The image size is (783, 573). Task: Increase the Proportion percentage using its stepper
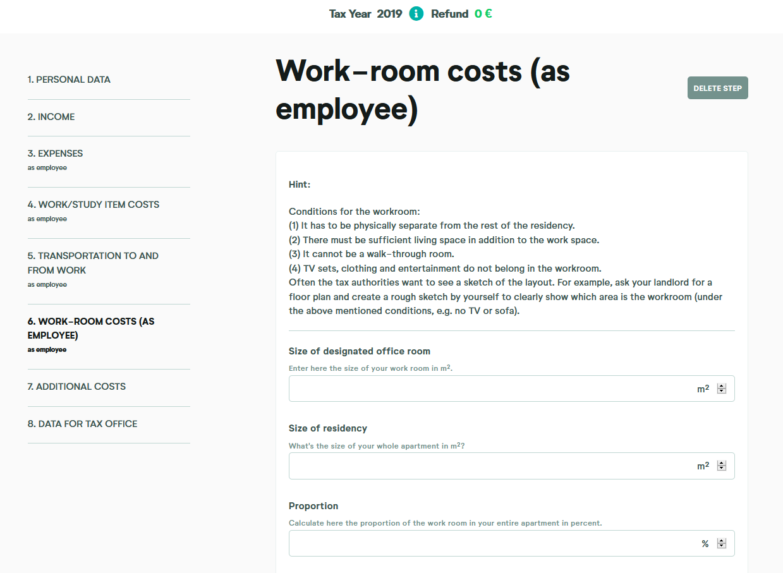[721, 540]
